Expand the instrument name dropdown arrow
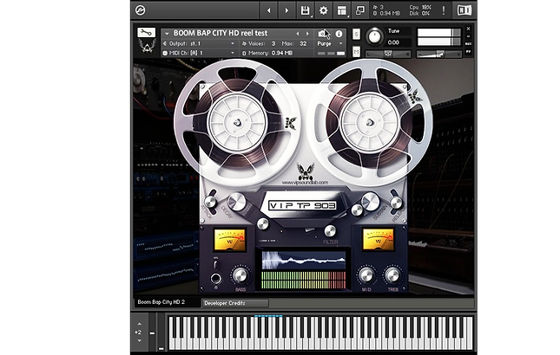This screenshot has height=355, width=560. [167, 34]
